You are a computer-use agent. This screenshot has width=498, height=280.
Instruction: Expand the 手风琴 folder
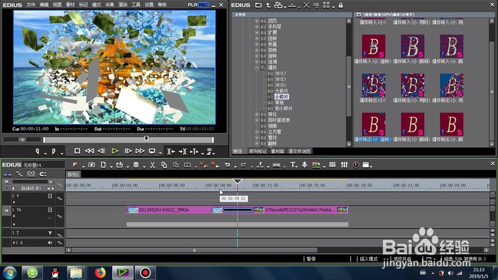point(256,27)
